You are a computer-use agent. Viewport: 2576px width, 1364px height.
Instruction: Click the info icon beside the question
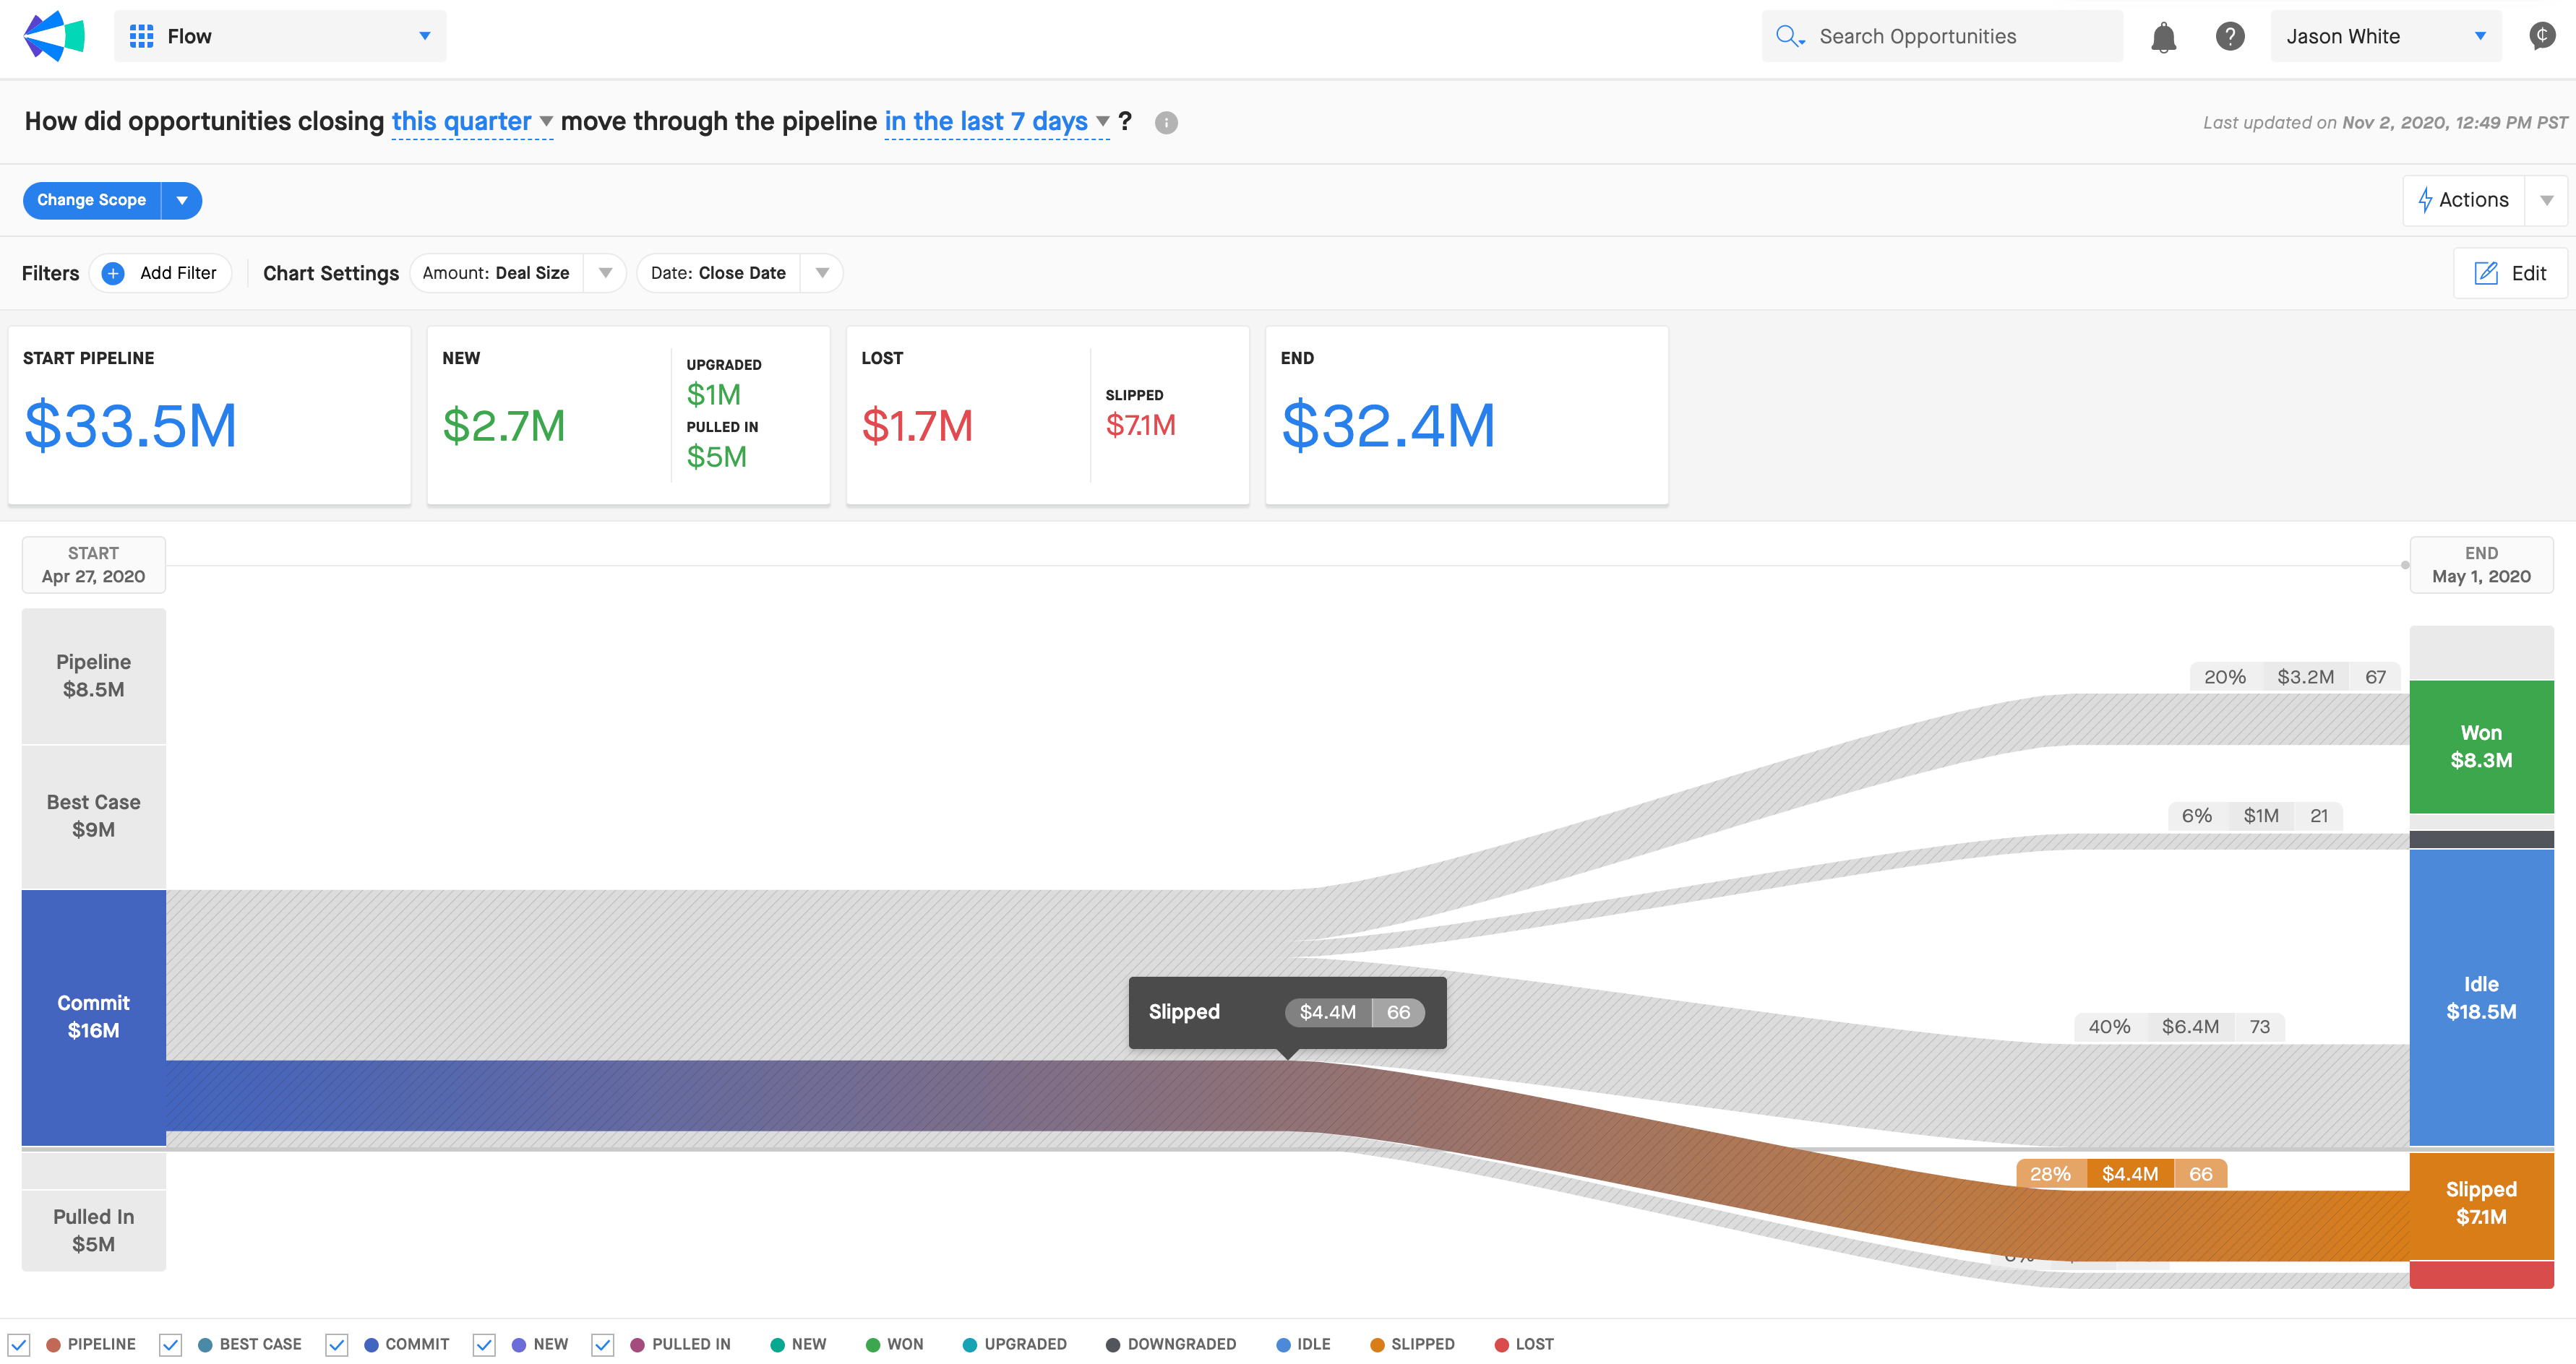[1166, 123]
